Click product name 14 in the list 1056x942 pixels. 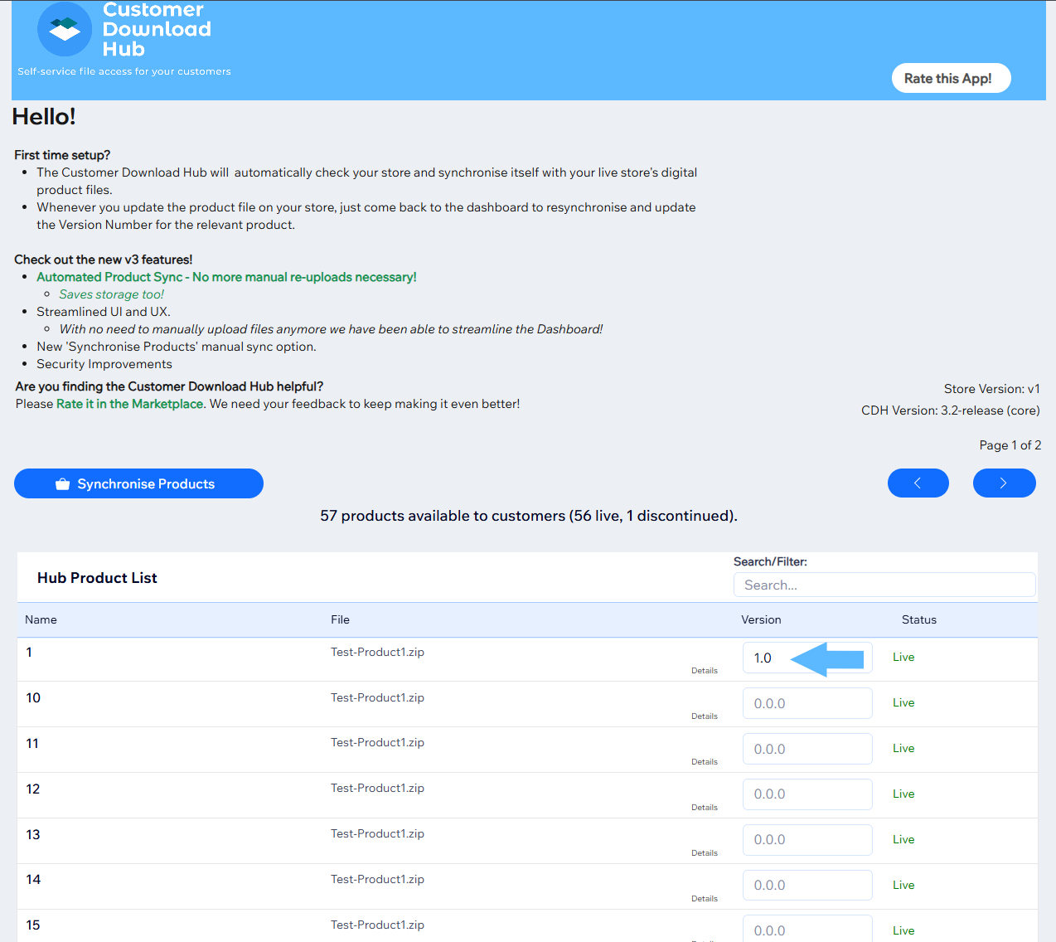(33, 879)
